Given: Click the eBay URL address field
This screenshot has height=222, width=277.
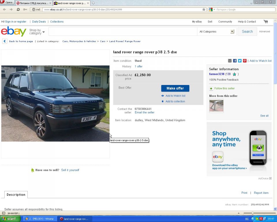Looking at the screenshot, I should pos(122,10).
